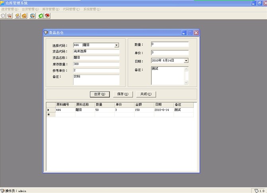Click the 备注 column header in grid
The height and width of the screenshot is (193, 267).
(x=184, y=105)
